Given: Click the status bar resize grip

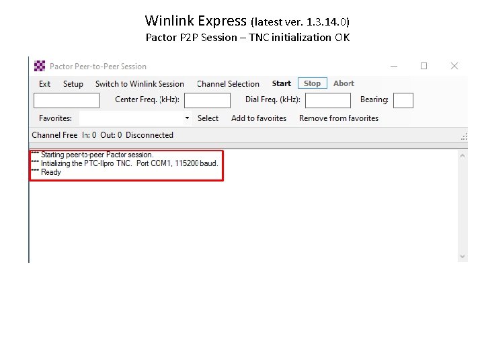Looking at the screenshot, I should (464, 136).
